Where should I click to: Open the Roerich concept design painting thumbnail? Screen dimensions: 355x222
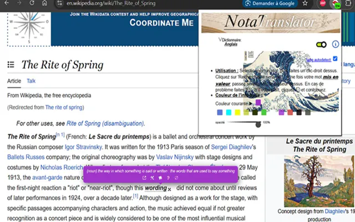(319, 181)
